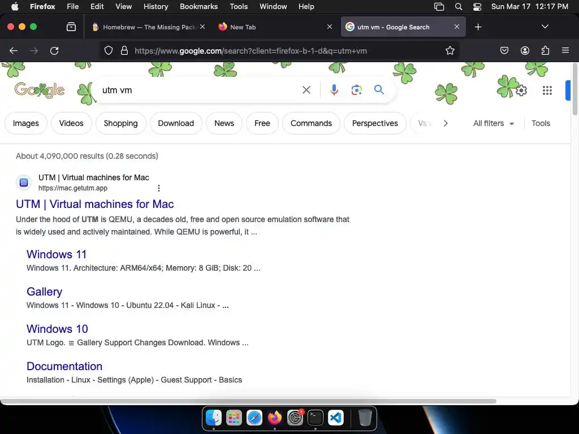Open the Firefox account icon
Image resolution: width=579 pixels, height=434 pixels.
tap(525, 50)
